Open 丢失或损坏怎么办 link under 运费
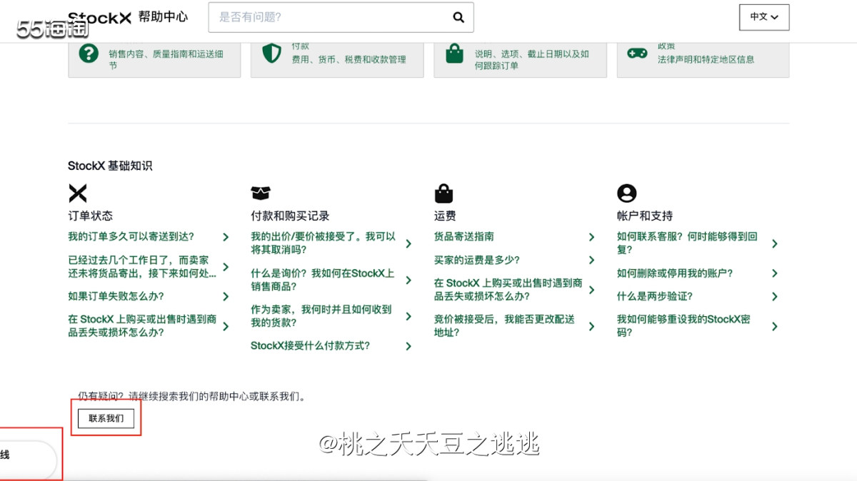The image size is (857, 481). point(508,289)
